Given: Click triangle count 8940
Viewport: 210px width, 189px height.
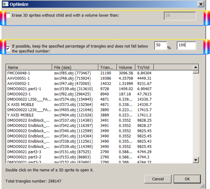Looking at the screenshot, I should [105, 94].
